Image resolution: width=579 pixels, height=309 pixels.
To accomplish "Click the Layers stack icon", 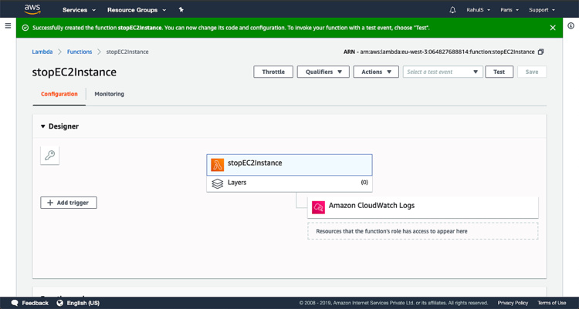I will pyautogui.click(x=218, y=183).
